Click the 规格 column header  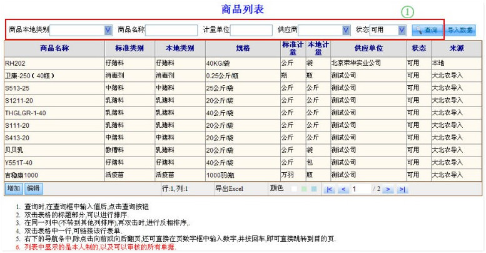coord(242,48)
